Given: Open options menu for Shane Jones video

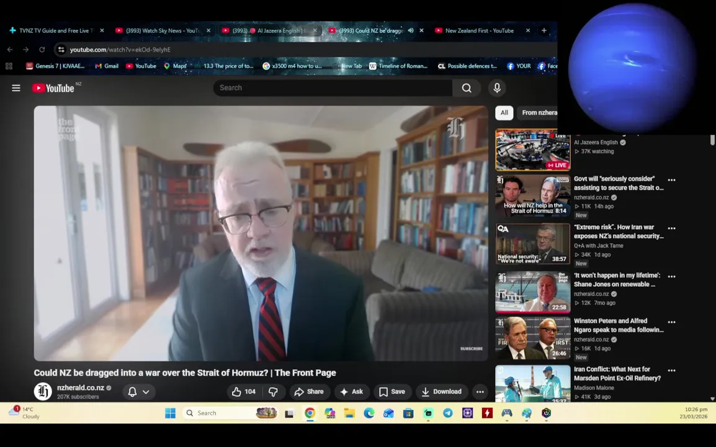Looking at the screenshot, I should click(671, 276).
